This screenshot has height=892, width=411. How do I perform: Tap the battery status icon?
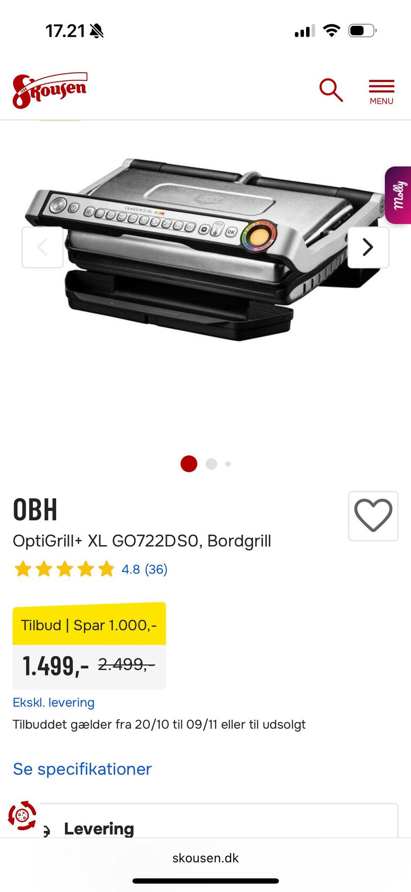(x=363, y=31)
